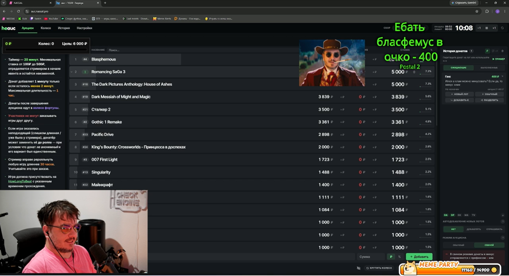This screenshot has width=509, height=276.
Task: Add to Singularity's minus amount
Action: point(374,172)
